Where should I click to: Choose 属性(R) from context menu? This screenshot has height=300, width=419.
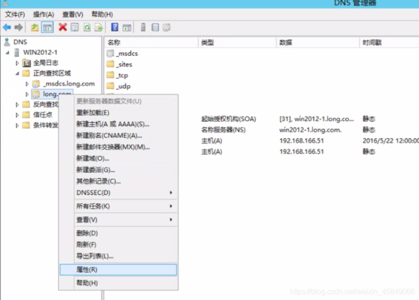coord(118,269)
